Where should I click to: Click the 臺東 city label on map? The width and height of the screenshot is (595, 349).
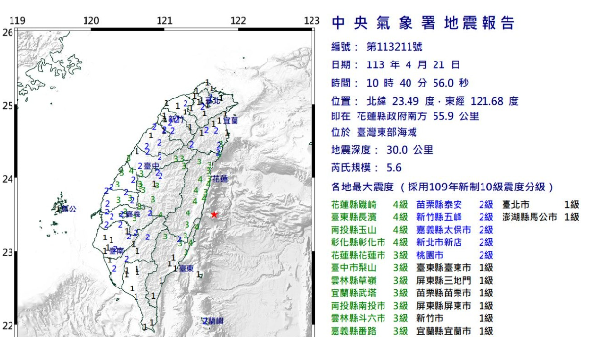tap(186, 268)
